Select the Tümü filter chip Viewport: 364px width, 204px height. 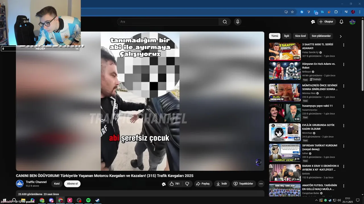tap(274, 36)
